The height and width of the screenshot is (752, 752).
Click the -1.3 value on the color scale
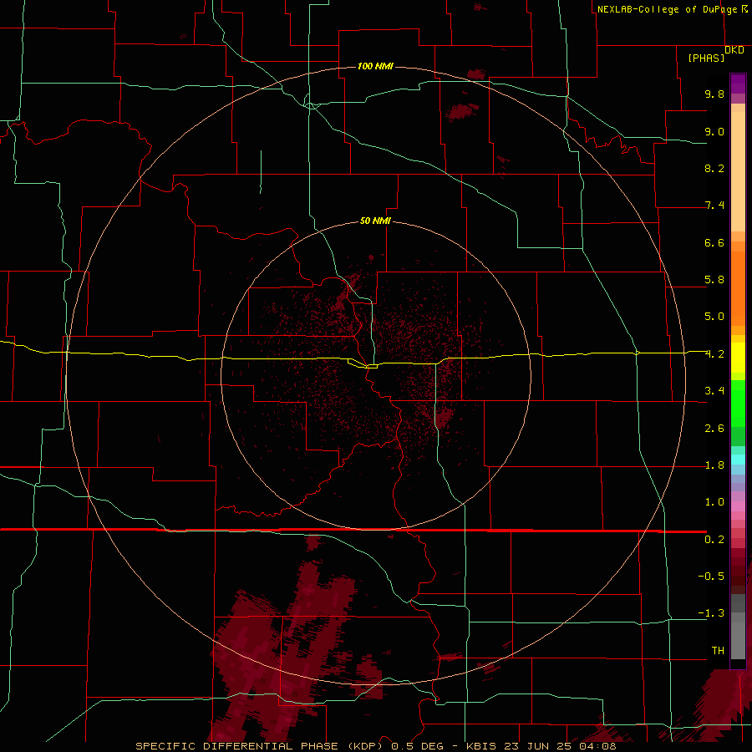click(711, 613)
